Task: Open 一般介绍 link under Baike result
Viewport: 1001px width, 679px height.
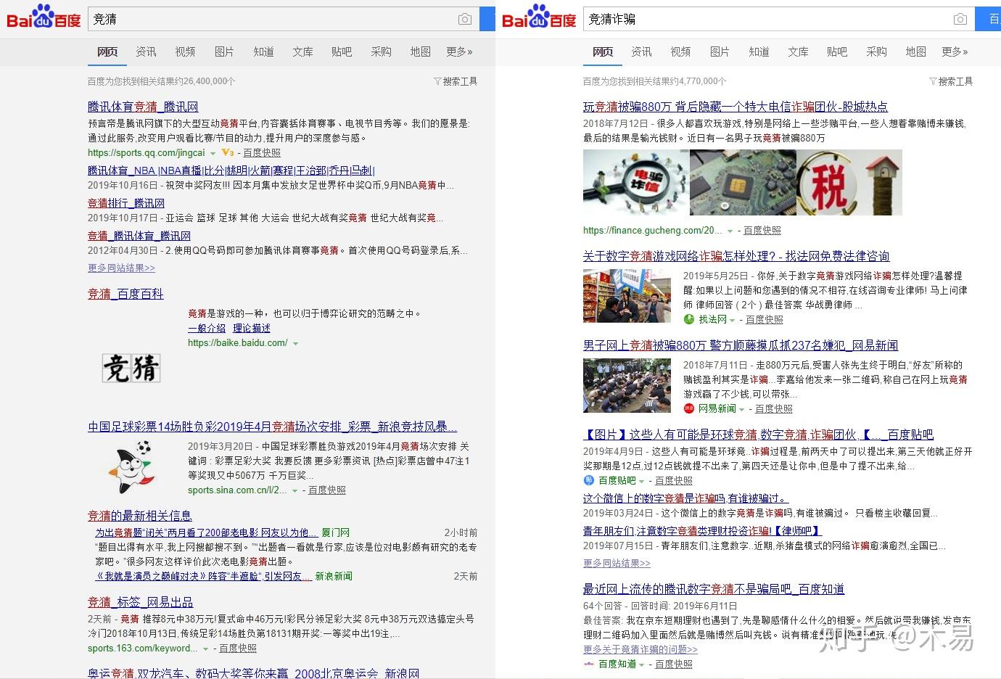Action: (x=207, y=328)
